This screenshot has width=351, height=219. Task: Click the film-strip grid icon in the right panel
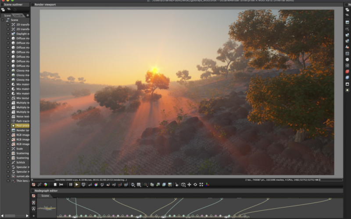[x=347, y=53]
